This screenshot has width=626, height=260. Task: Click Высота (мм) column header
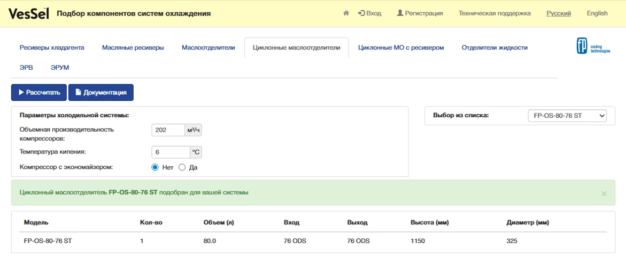tap(430, 223)
